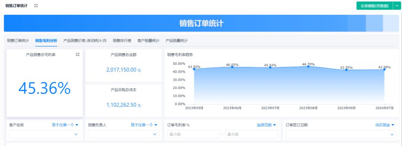Click fullscreen icon beside 销售订单统计 title

(36, 6)
